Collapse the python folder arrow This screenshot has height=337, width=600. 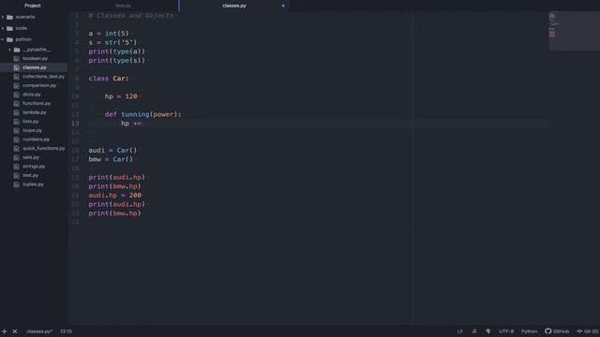3,39
